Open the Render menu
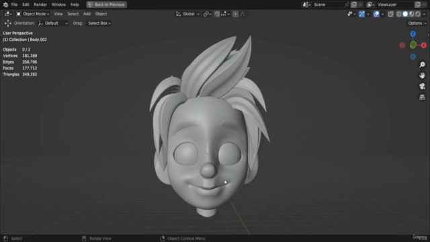The image size is (430, 242). (40, 5)
